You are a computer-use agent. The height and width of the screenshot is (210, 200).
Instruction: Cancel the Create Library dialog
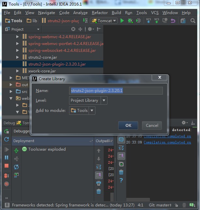point(152,126)
